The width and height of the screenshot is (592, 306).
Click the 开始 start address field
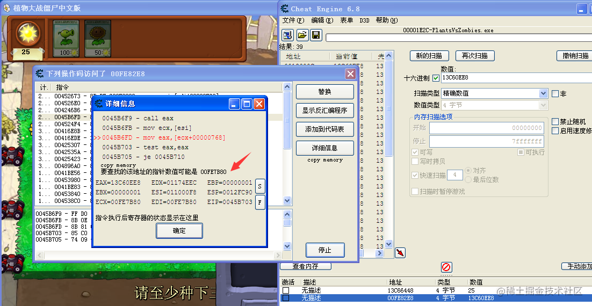(x=487, y=128)
